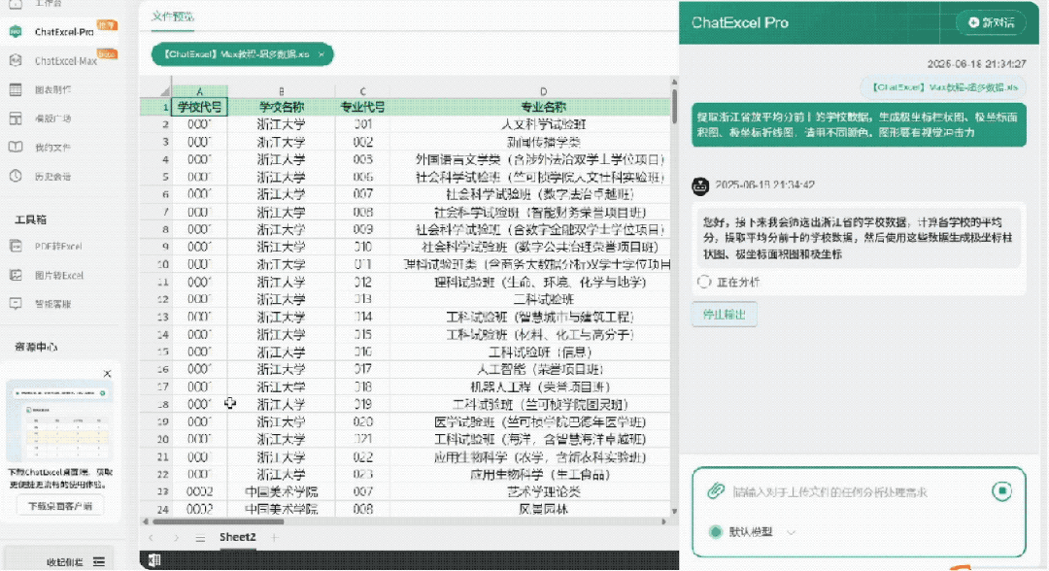The image size is (1049, 571).
Task: Select column C header
Action: [x=362, y=91]
